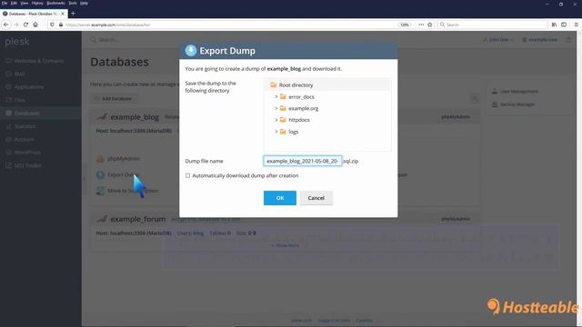This screenshot has width=582, height=327.
Task: Close the Databases browser tab
Action: (63, 14)
